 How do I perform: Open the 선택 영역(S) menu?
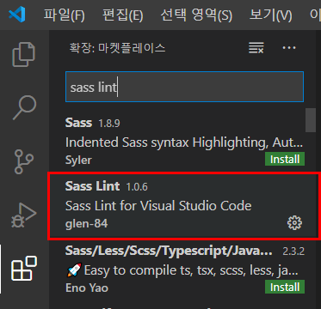[x=196, y=15]
